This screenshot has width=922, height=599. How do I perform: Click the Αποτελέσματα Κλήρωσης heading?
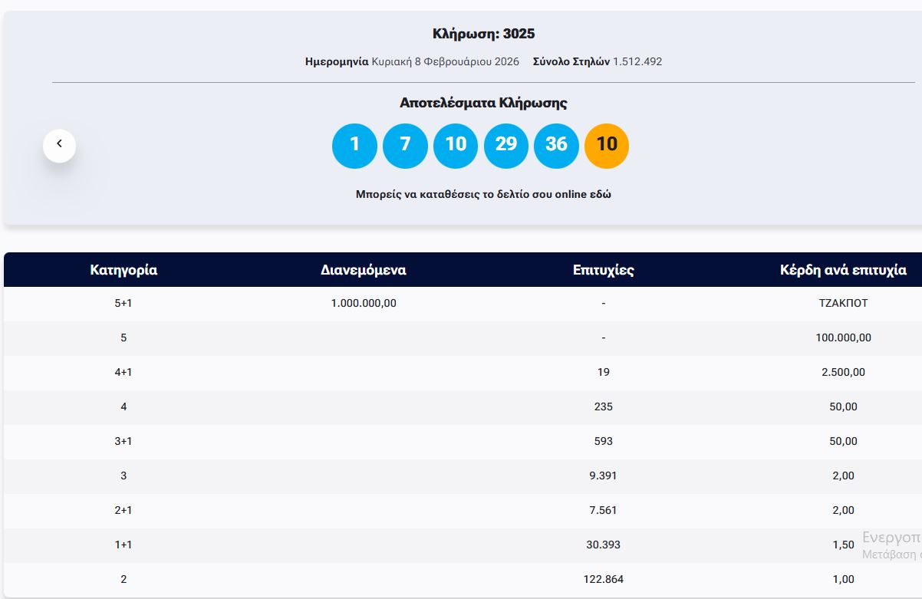[x=483, y=103]
